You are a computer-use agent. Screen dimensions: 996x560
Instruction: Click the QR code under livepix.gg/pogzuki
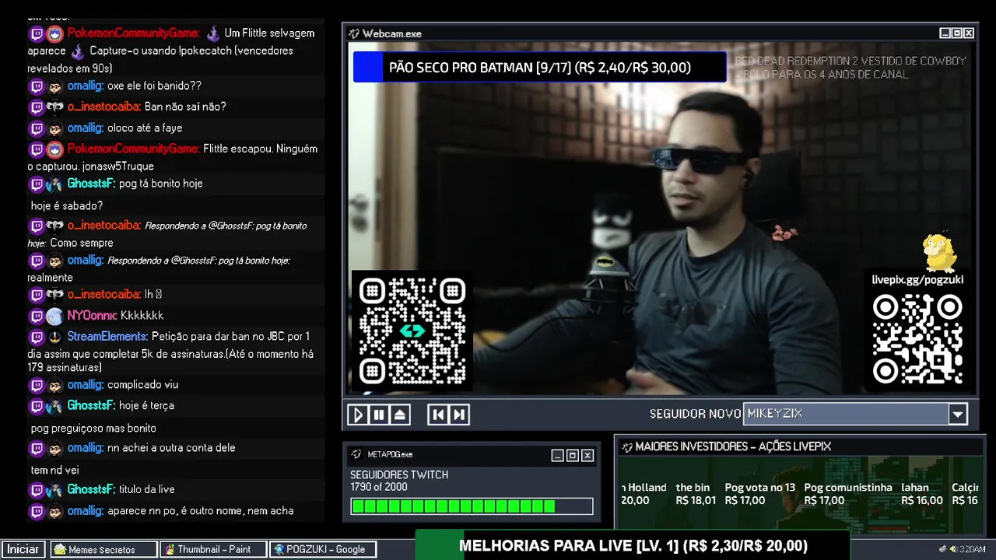[917, 339]
